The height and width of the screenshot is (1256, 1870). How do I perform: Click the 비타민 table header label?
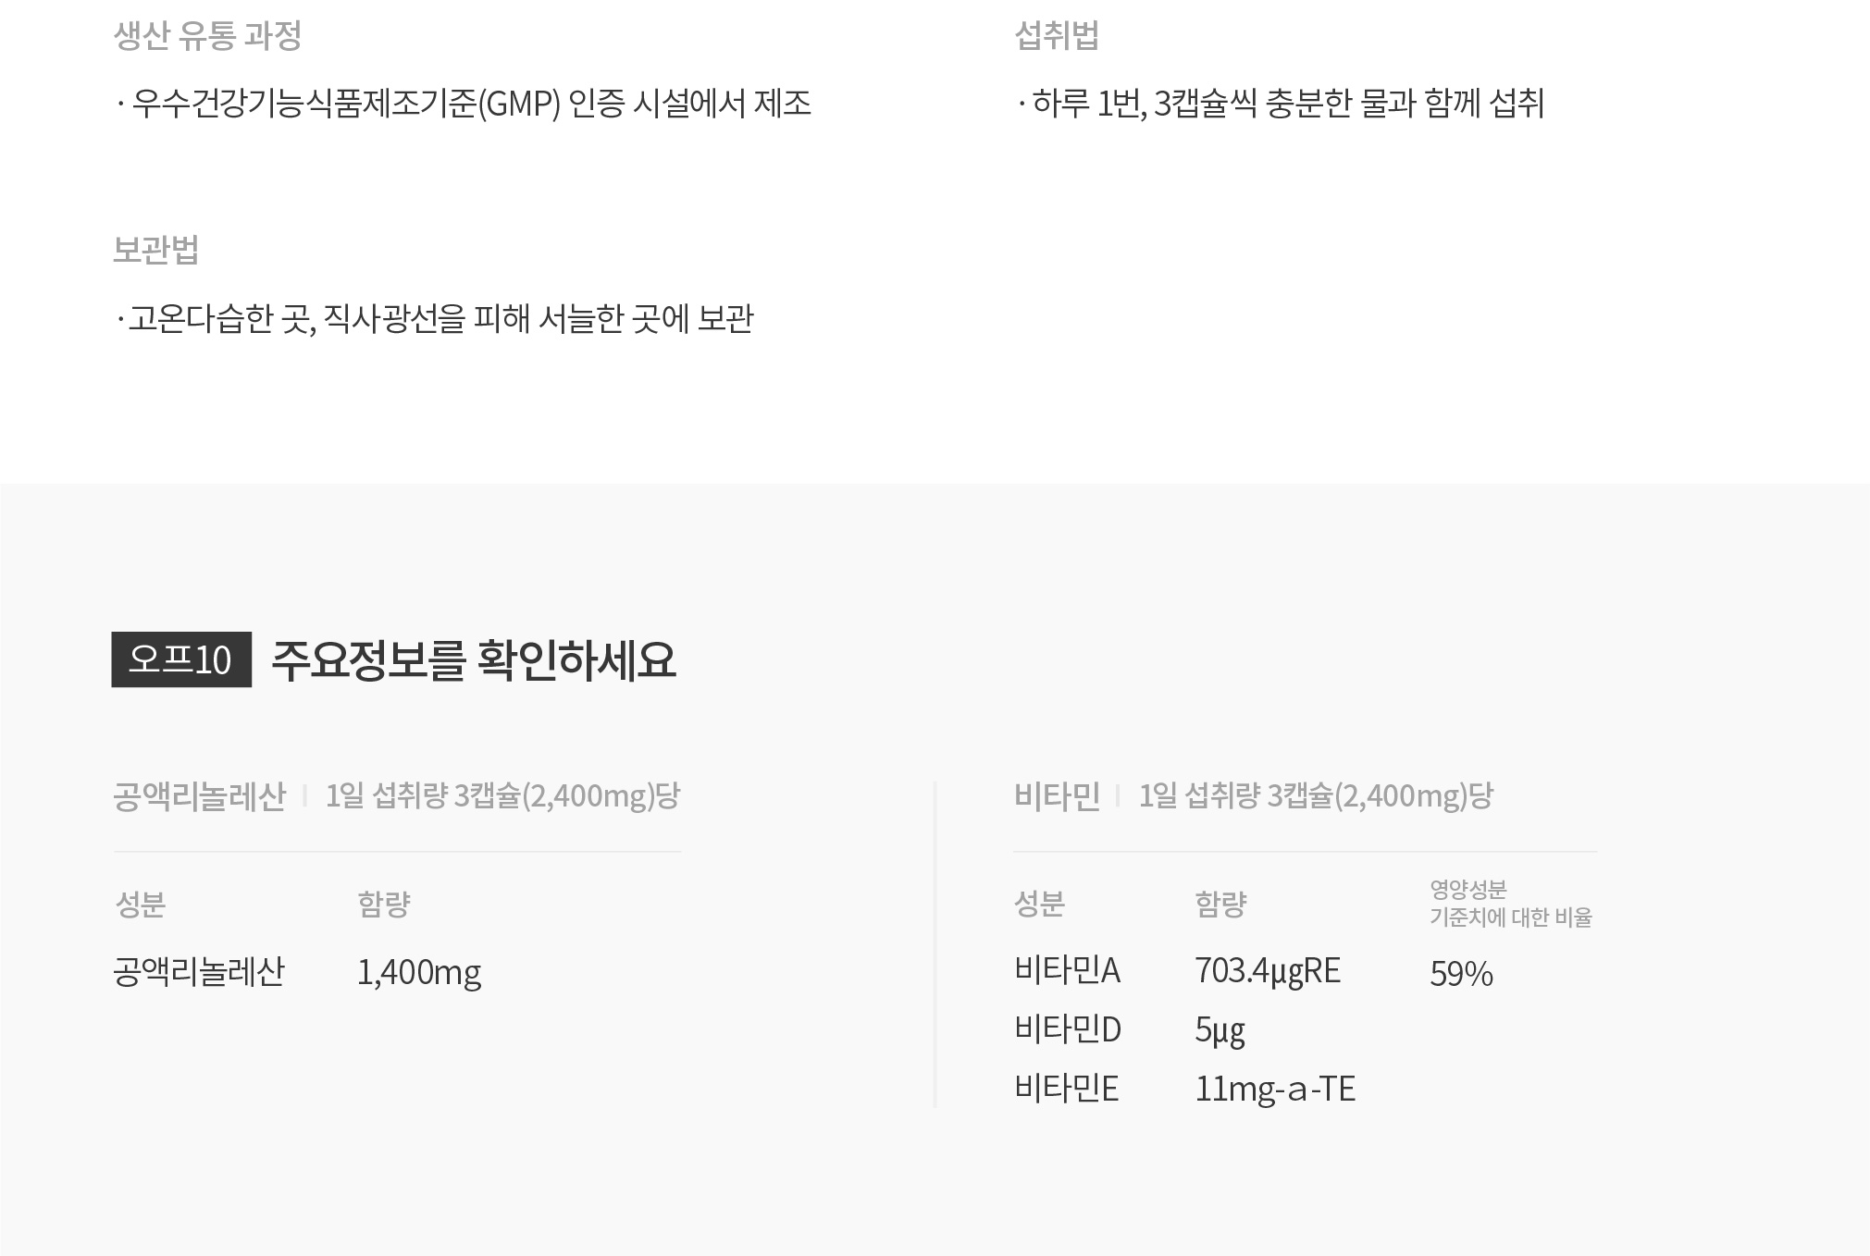click(x=1057, y=796)
